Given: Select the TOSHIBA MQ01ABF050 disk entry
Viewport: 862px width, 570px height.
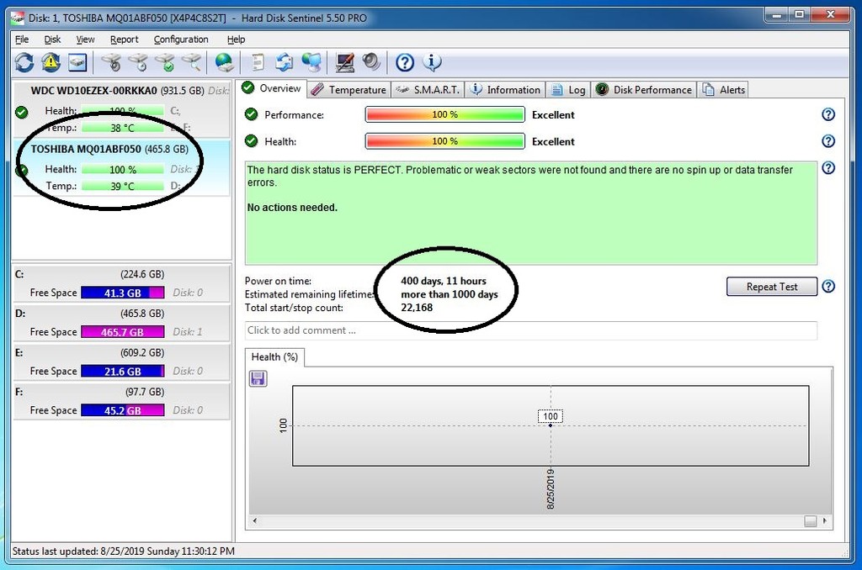Looking at the screenshot, I should [121, 167].
